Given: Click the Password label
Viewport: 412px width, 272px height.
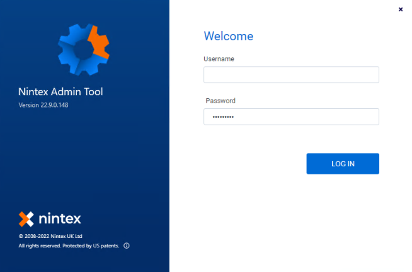Looking at the screenshot, I should pos(220,101).
